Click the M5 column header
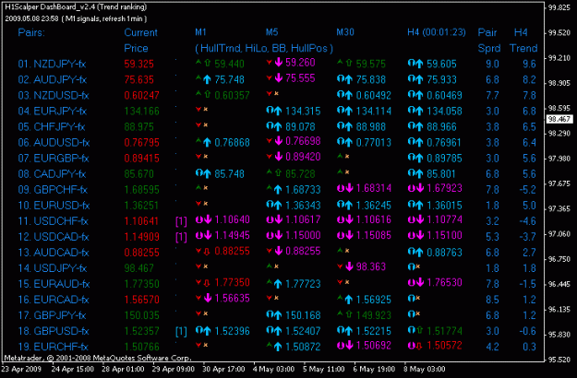577x378 pixels. click(x=272, y=32)
